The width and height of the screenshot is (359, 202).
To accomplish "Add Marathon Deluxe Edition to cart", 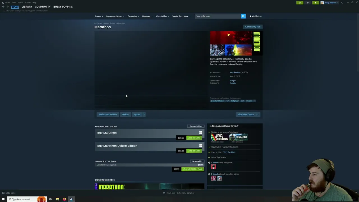I will (194, 151).
